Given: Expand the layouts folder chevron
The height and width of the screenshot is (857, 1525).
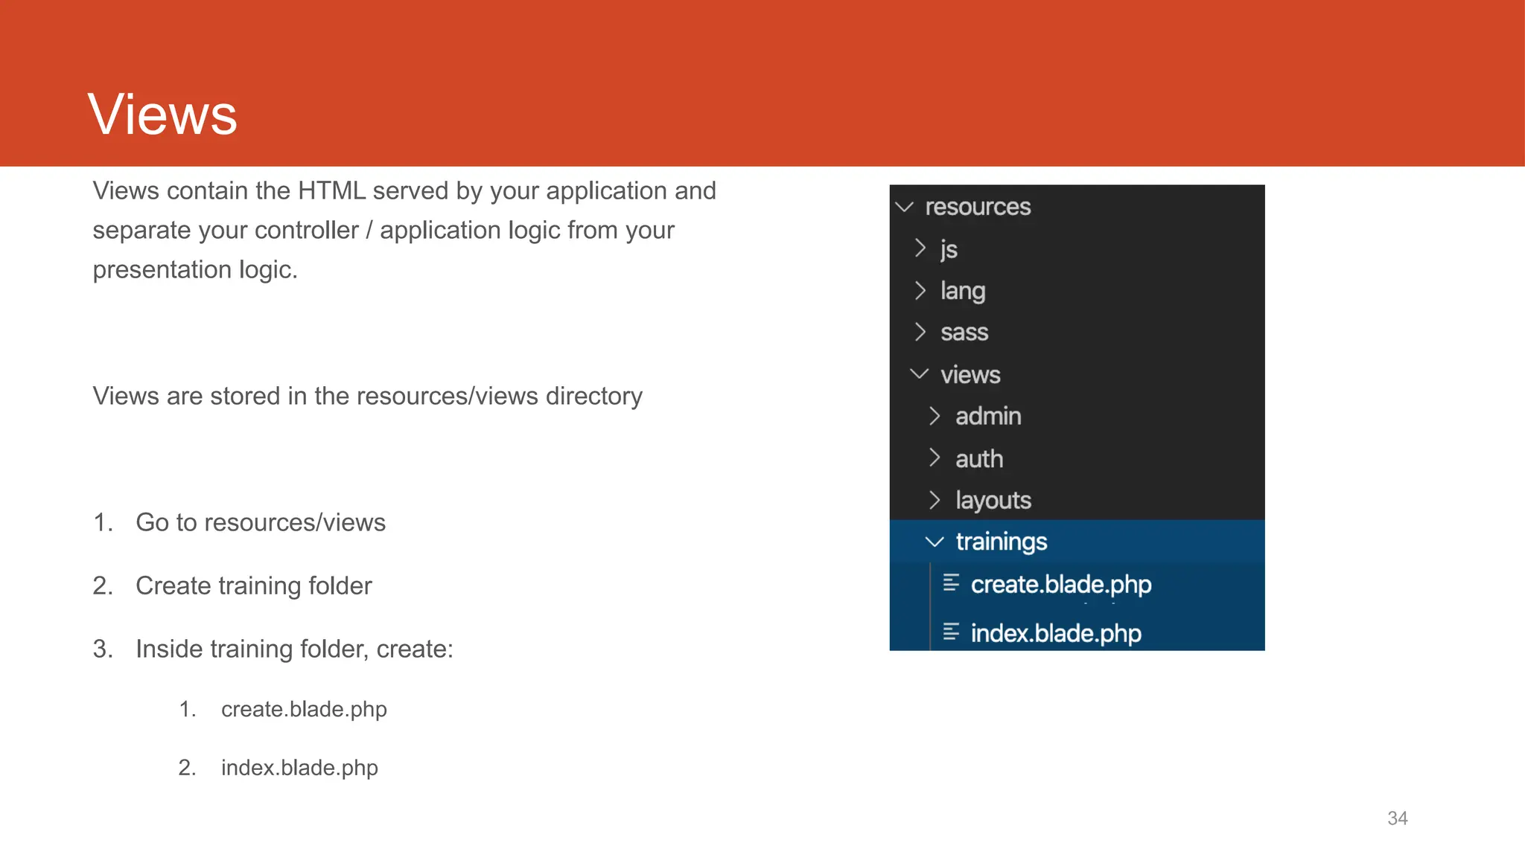Looking at the screenshot, I should click(x=935, y=500).
